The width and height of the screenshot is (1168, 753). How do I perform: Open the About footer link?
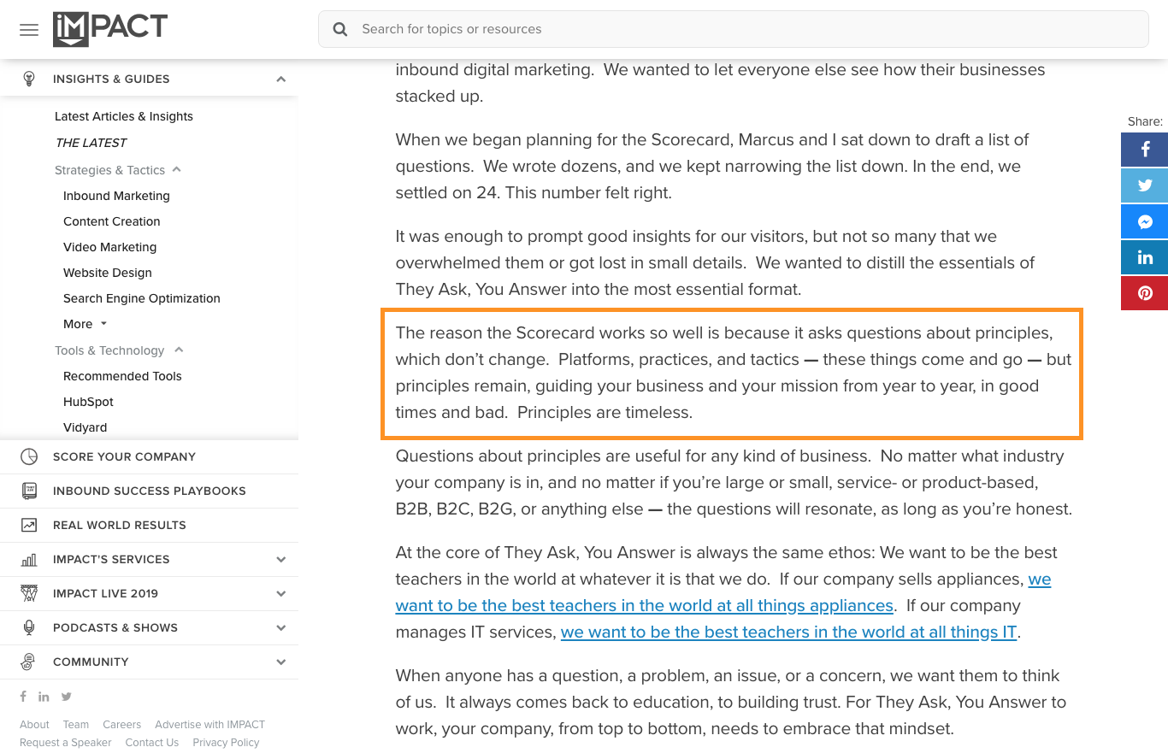click(35, 724)
